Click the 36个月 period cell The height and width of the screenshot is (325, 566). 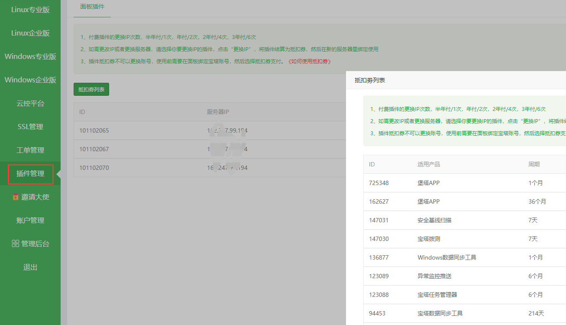point(537,201)
